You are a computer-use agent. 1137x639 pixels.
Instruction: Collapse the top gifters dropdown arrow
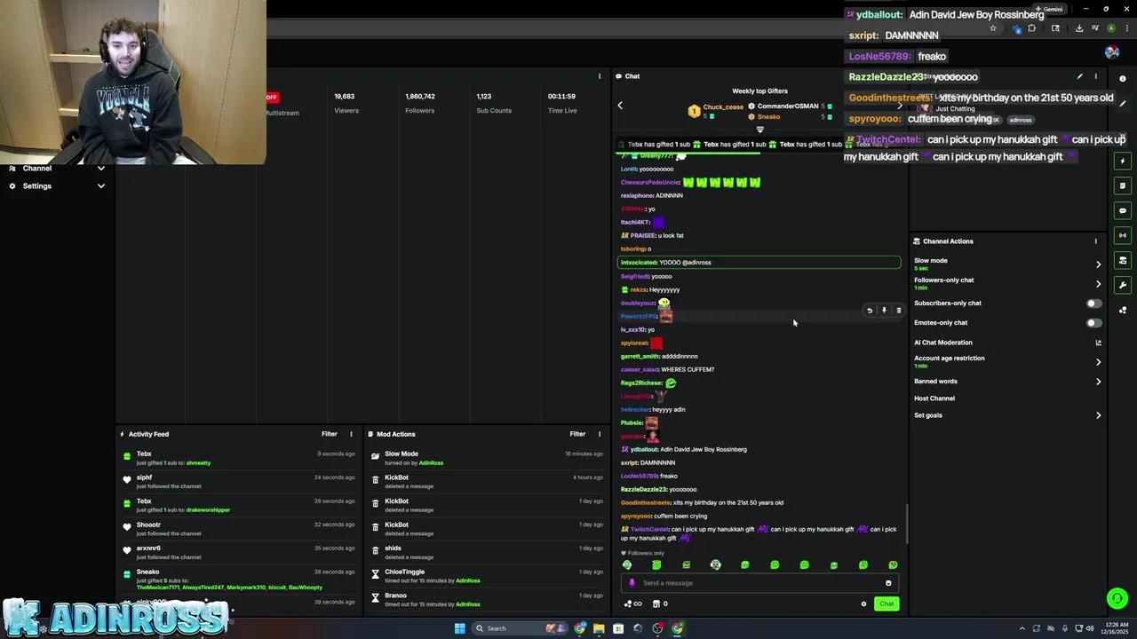pos(759,130)
